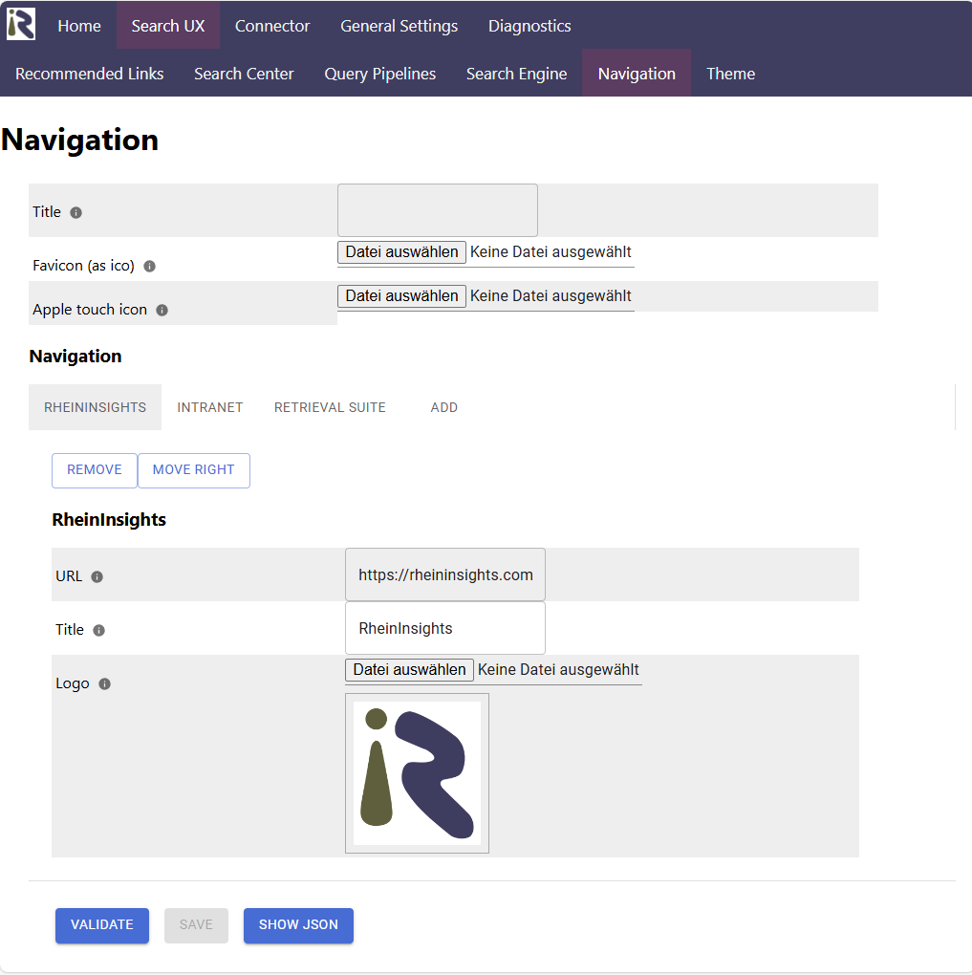Show info icon for Favicon (as ico)
The height and width of the screenshot is (975, 972).
click(149, 266)
